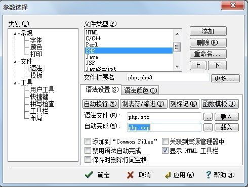Screen dimensions: 248x187
Task: Check 保存时删除行尾空格 option
Action: click(88, 159)
